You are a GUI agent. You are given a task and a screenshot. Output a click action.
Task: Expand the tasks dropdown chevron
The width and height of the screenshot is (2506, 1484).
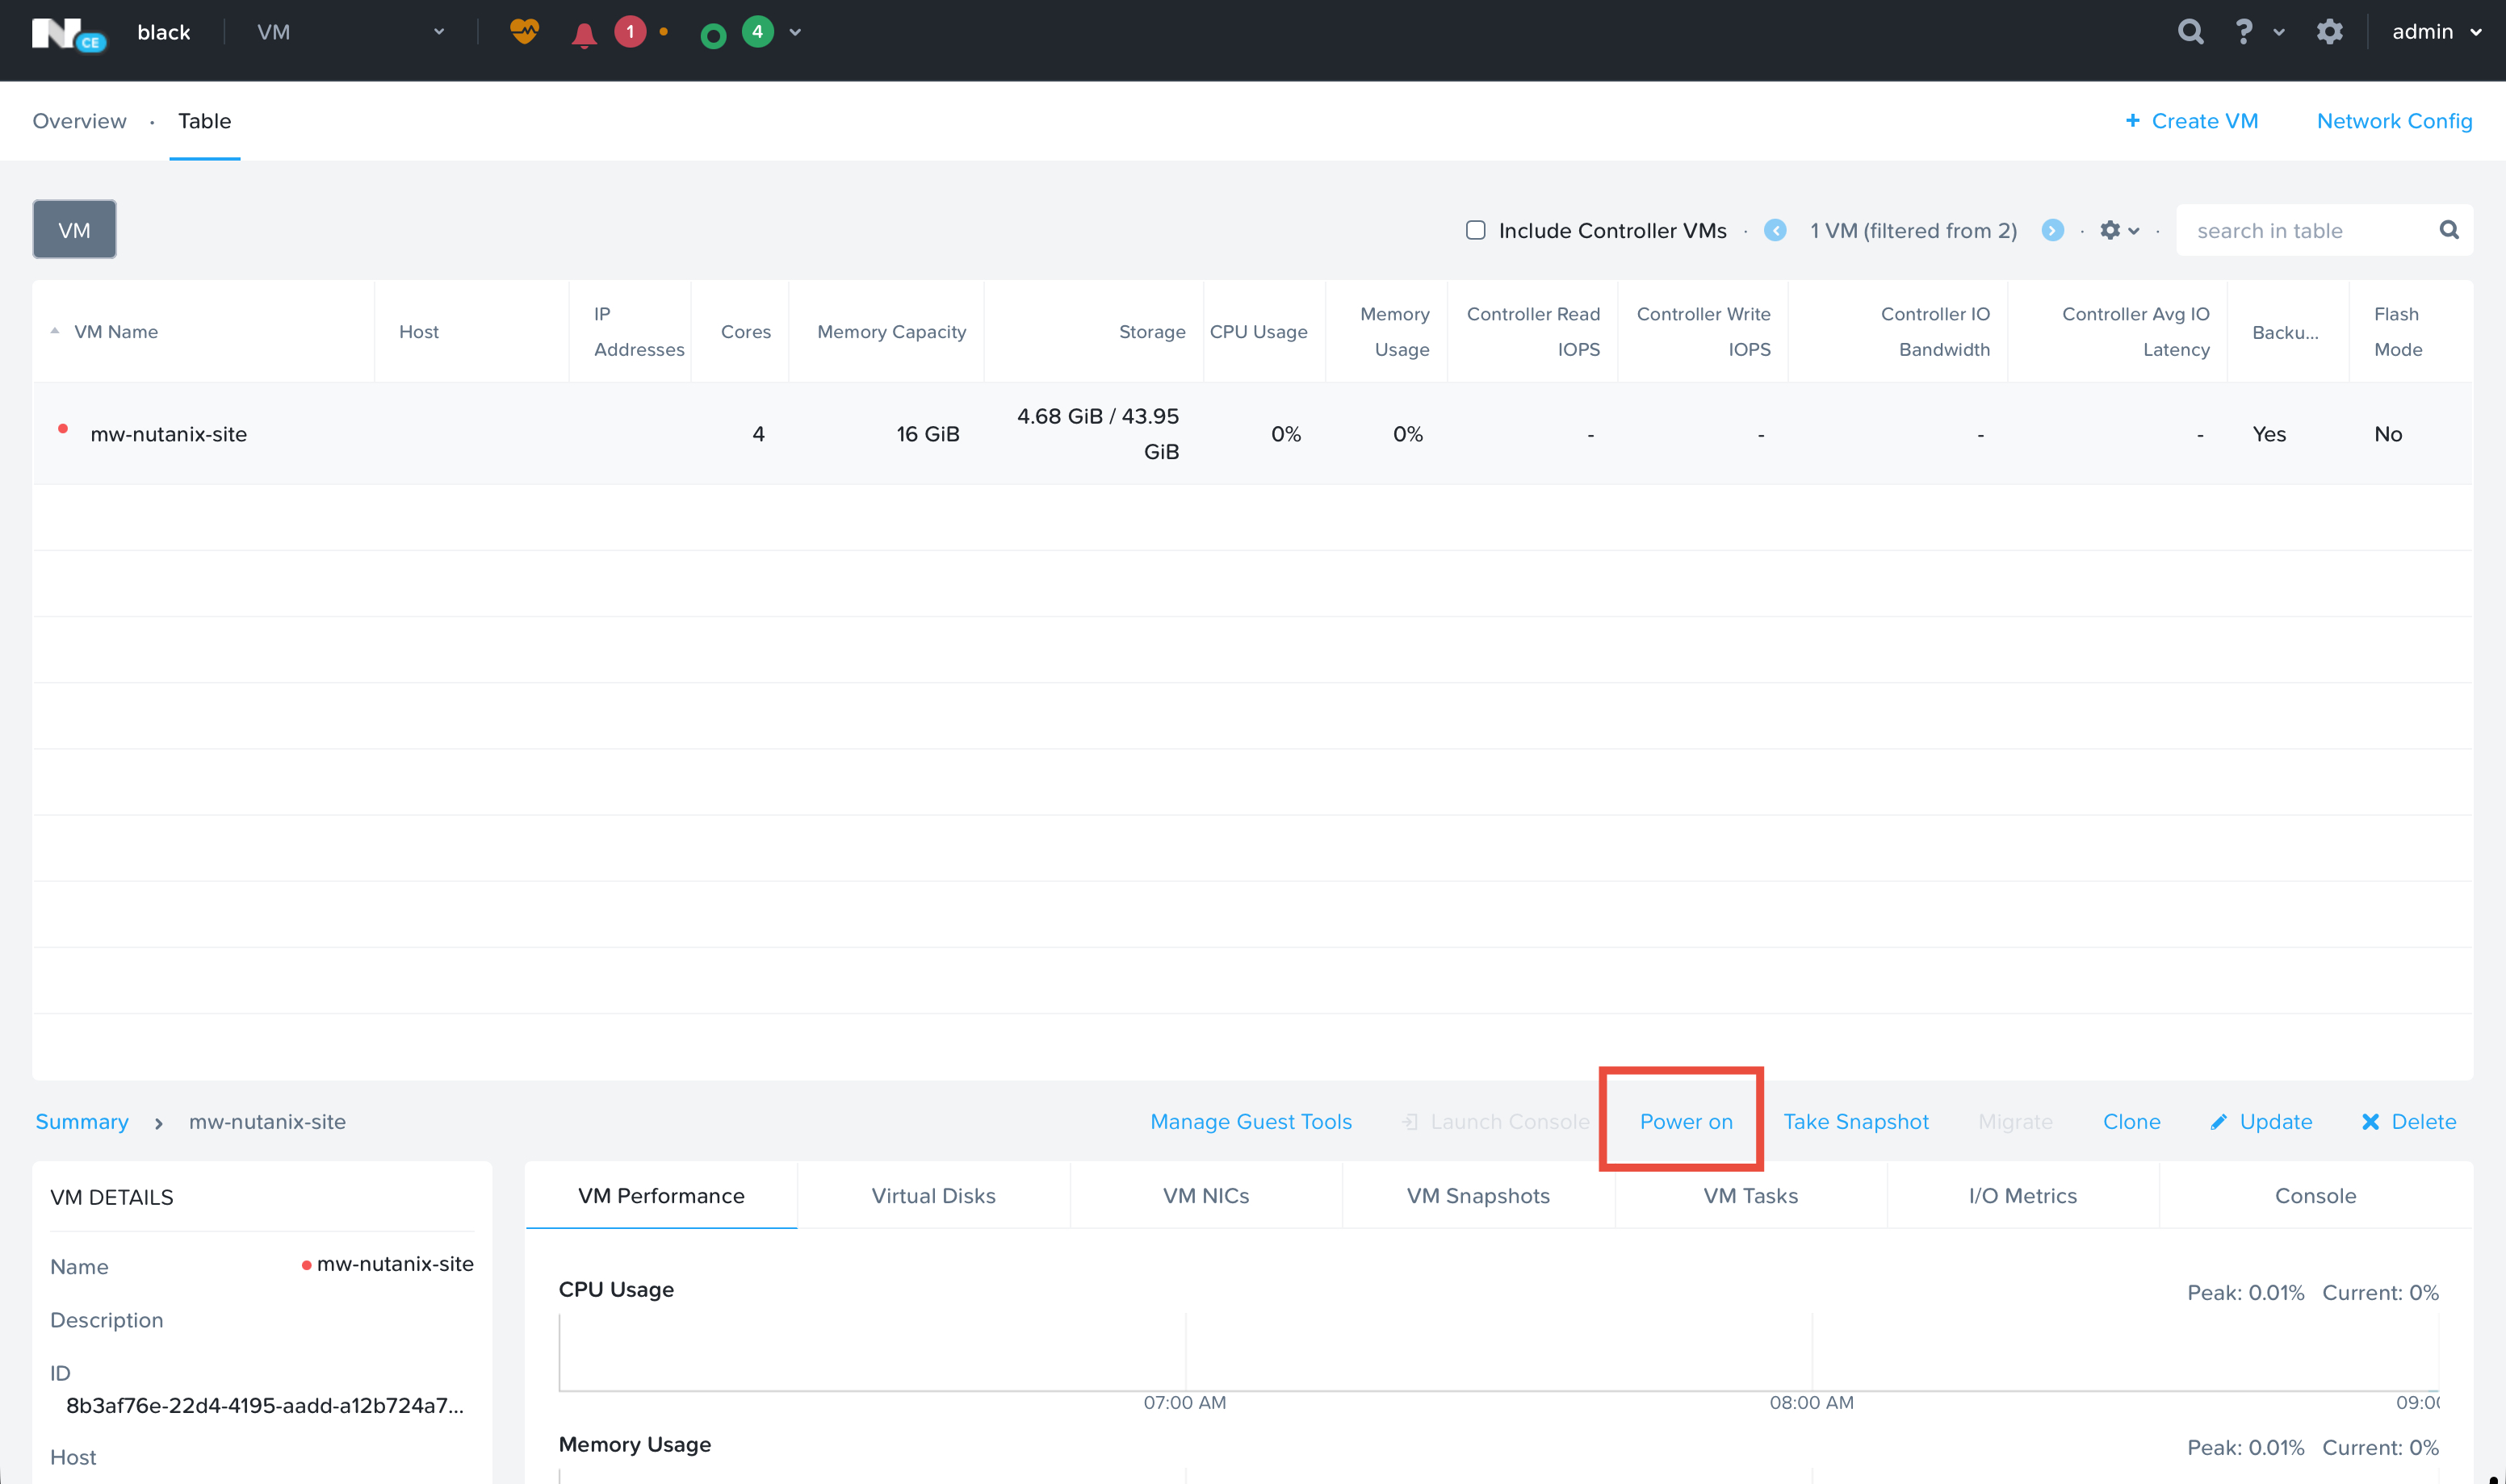[794, 33]
